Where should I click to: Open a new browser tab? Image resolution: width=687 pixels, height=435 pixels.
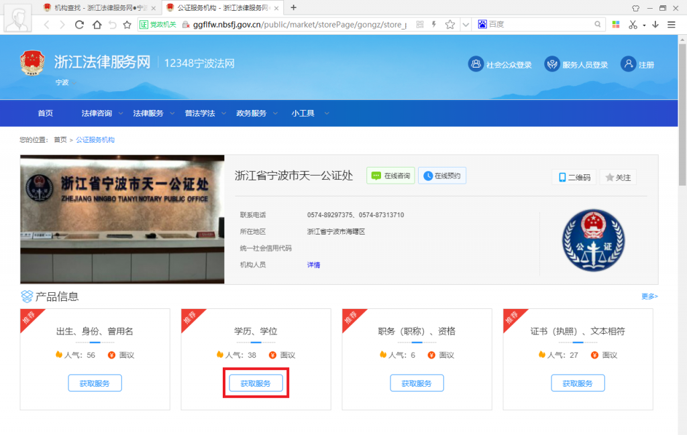[294, 7]
